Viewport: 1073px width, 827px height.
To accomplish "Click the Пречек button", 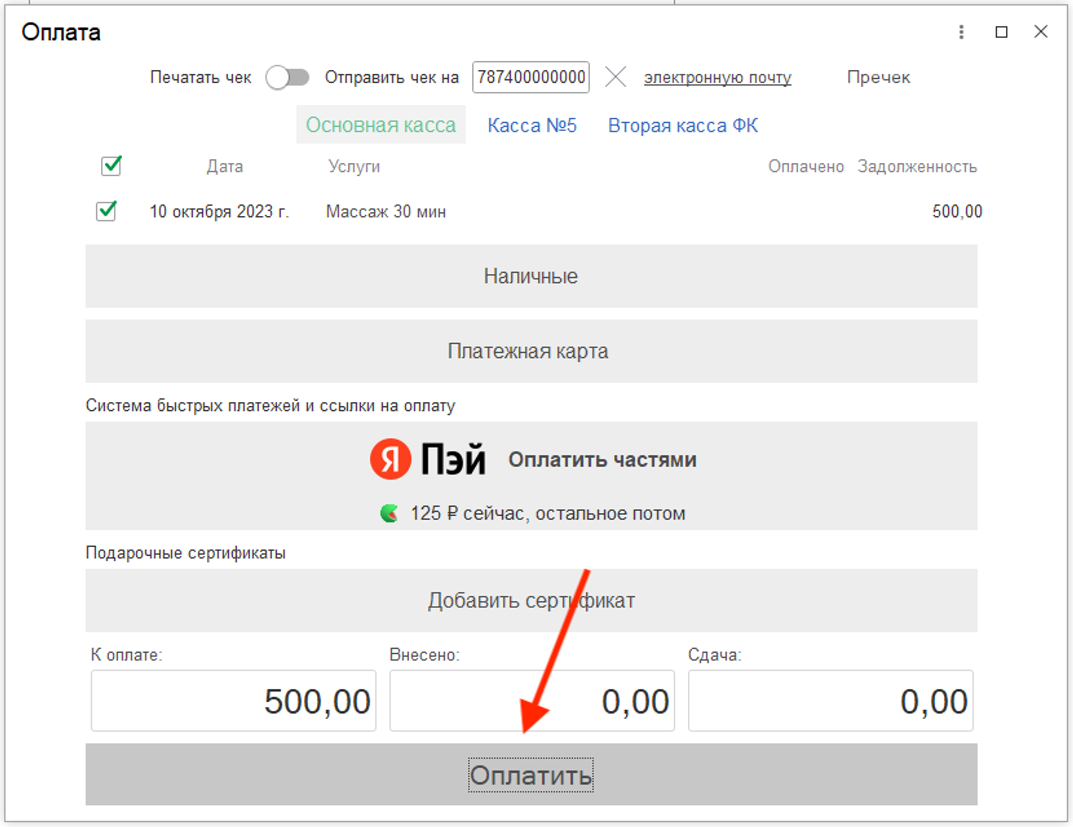I will click(878, 78).
